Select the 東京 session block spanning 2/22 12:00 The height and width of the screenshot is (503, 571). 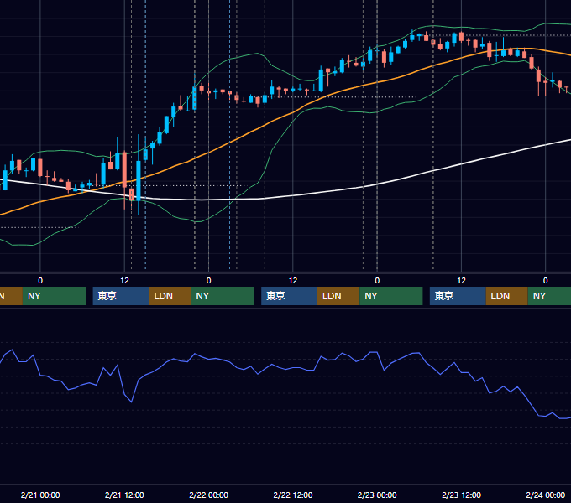coord(289,296)
